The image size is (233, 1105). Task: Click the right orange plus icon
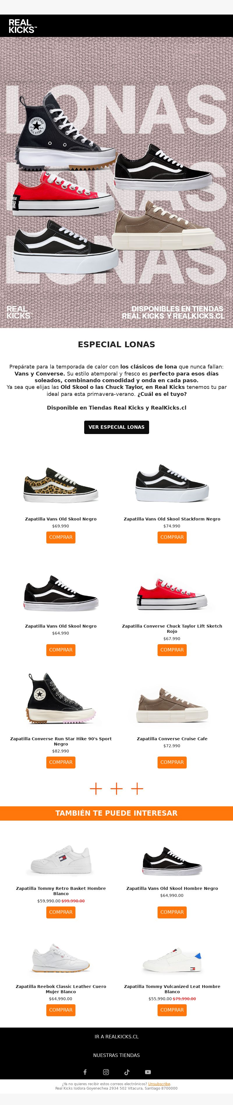(x=137, y=788)
